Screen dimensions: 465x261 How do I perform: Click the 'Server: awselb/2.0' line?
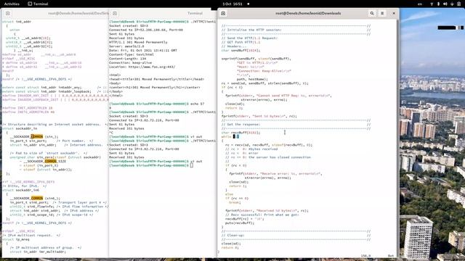126,46
